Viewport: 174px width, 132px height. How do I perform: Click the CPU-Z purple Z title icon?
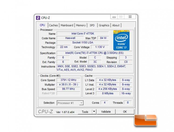tap(38, 18)
